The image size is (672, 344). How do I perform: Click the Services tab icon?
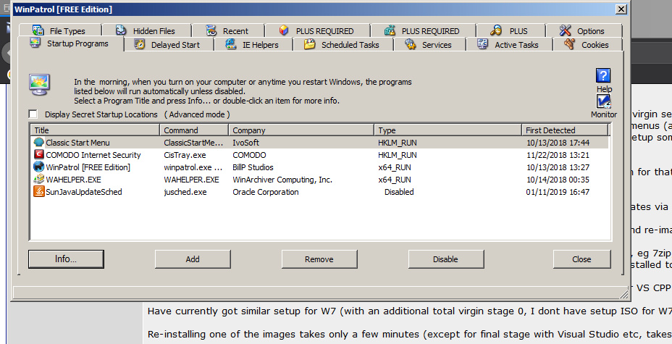[410, 44]
